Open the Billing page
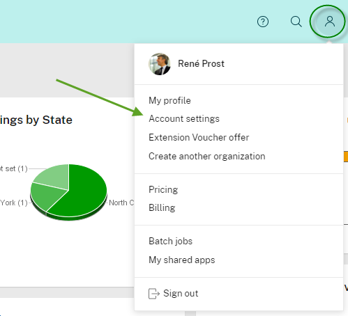The image size is (348, 316). click(x=162, y=207)
